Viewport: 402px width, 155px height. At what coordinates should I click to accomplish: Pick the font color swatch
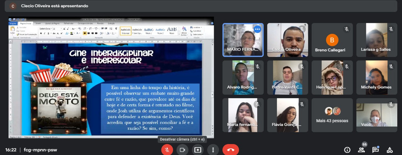tap(78, 33)
